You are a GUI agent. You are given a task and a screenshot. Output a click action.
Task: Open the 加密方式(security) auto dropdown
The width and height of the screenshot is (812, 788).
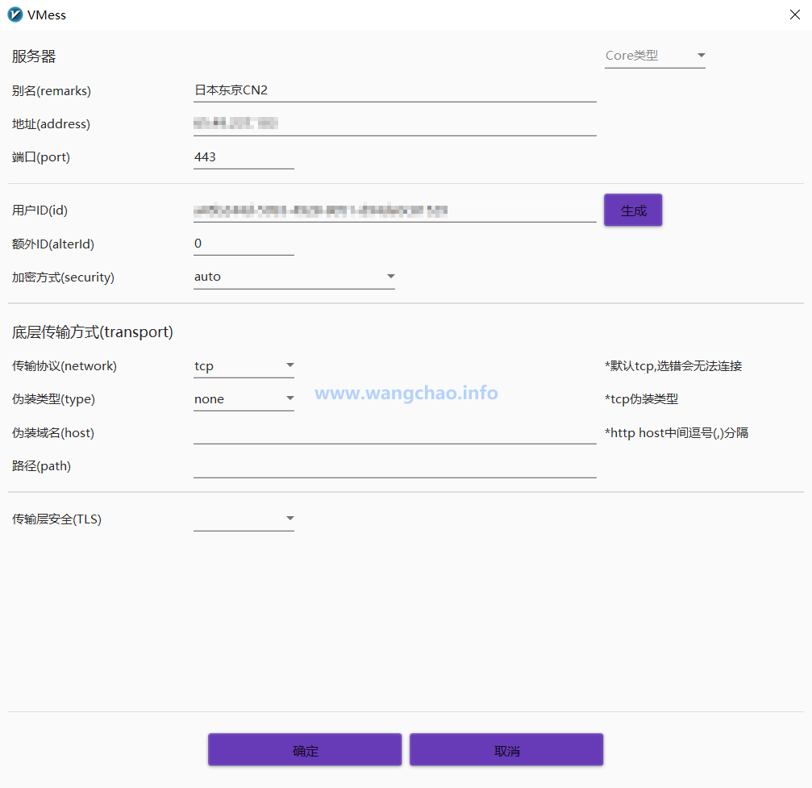pos(294,277)
